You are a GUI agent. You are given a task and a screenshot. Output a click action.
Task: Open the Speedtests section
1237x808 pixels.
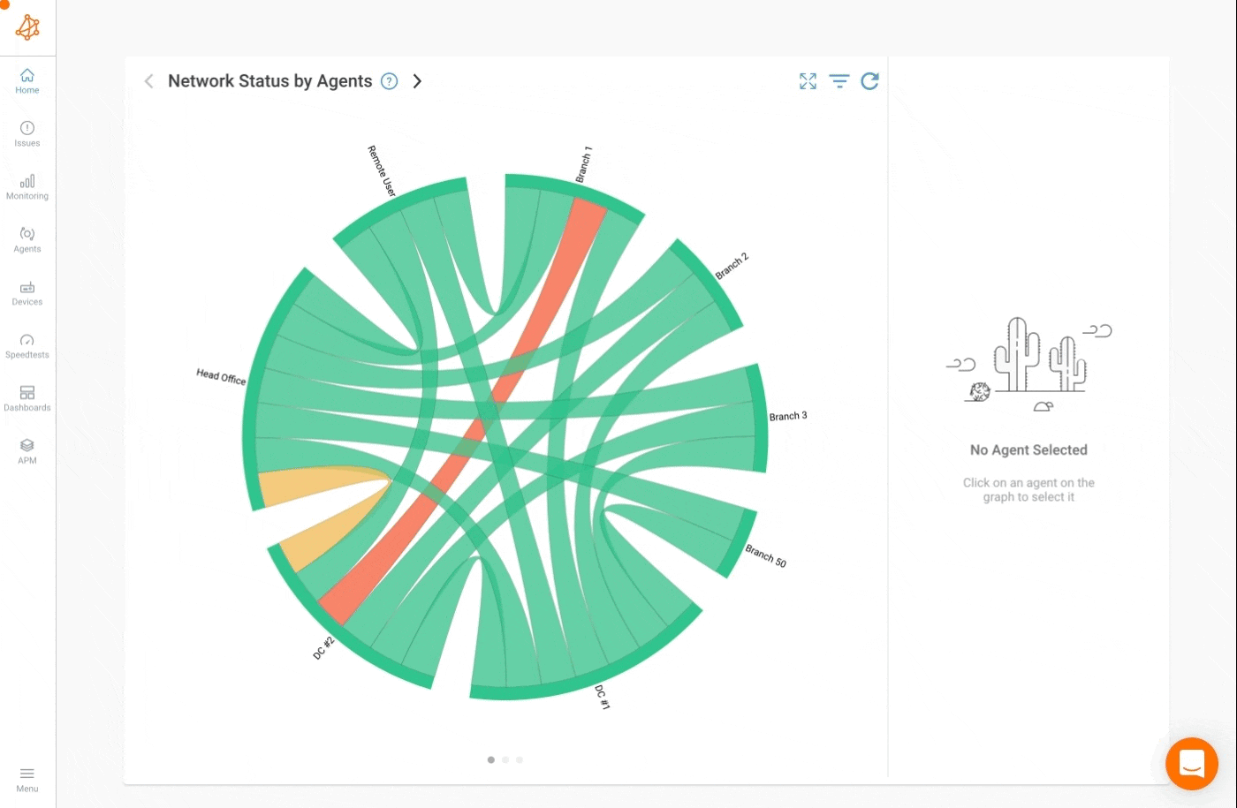click(27, 345)
